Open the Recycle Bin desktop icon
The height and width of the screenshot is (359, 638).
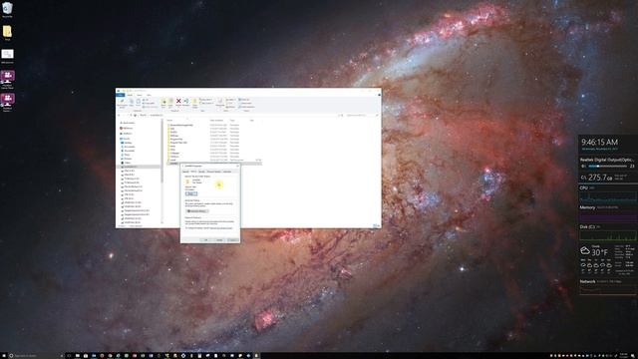click(x=7, y=9)
